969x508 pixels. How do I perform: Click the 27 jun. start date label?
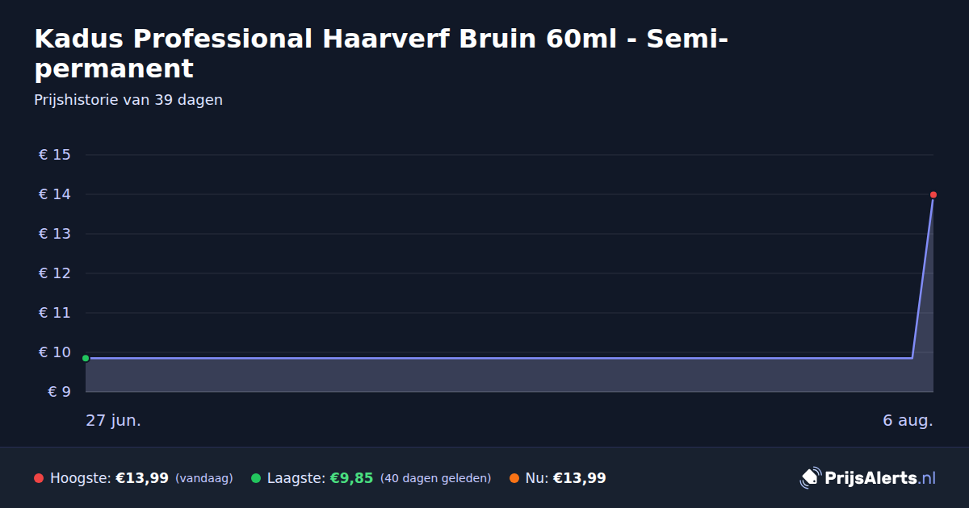(113, 421)
